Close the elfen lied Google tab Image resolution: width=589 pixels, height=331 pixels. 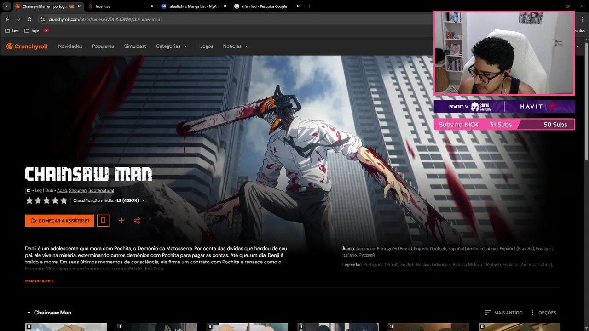298,6
